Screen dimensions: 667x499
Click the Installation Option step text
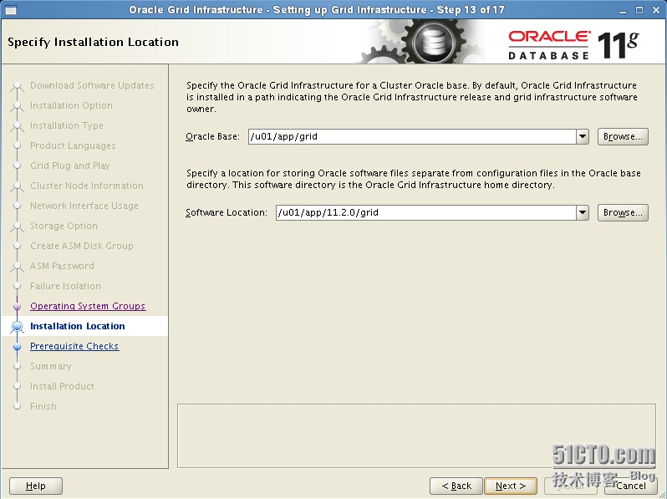71,105
